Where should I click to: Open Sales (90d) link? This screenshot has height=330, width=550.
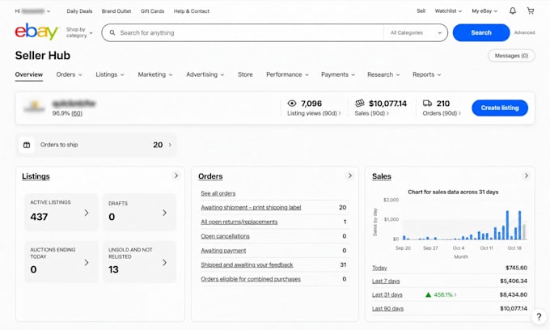[x=371, y=113]
